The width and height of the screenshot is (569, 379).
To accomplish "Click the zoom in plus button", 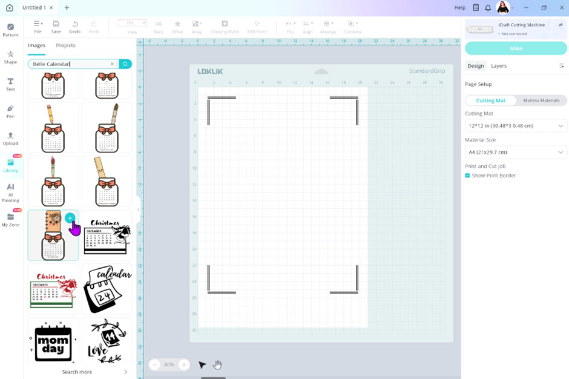I will tap(184, 364).
